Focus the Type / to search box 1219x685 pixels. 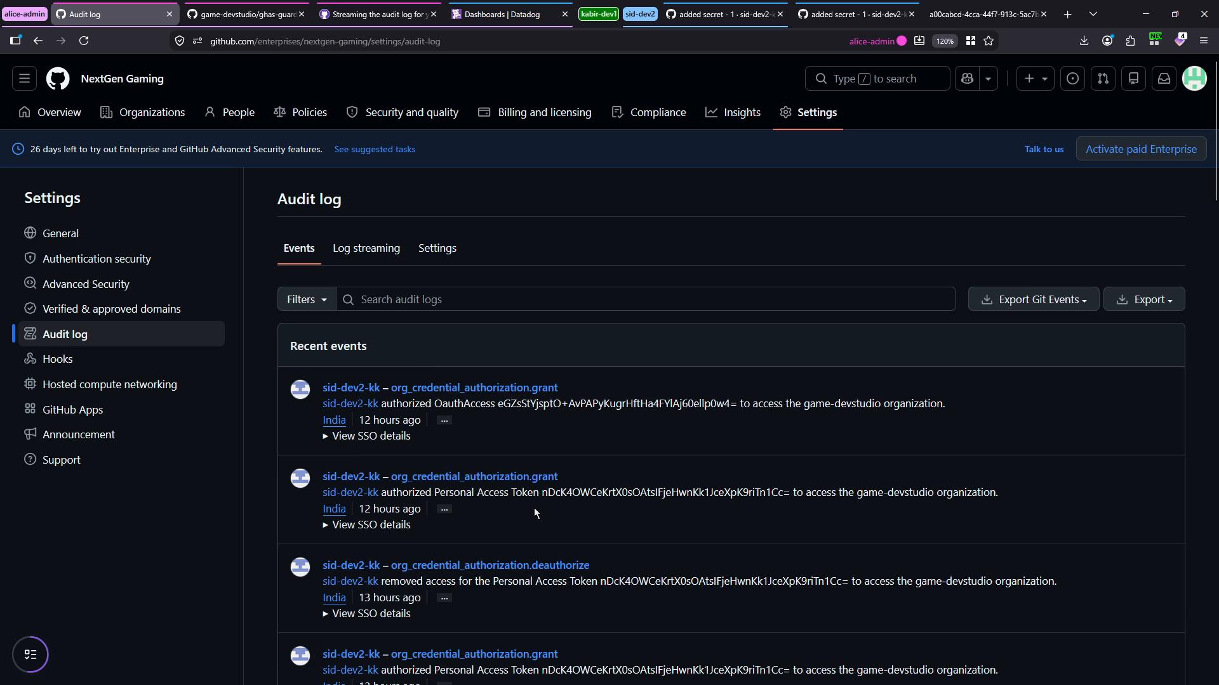point(877,79)
